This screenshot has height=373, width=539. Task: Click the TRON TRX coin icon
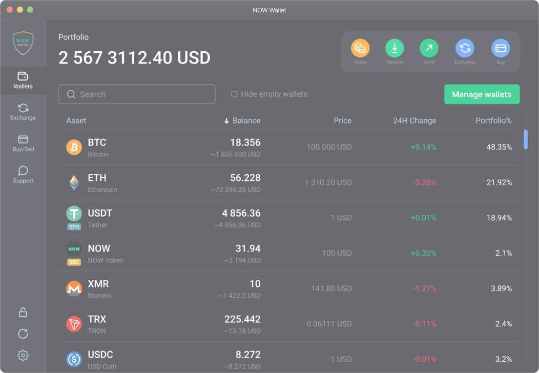[74, 324]
